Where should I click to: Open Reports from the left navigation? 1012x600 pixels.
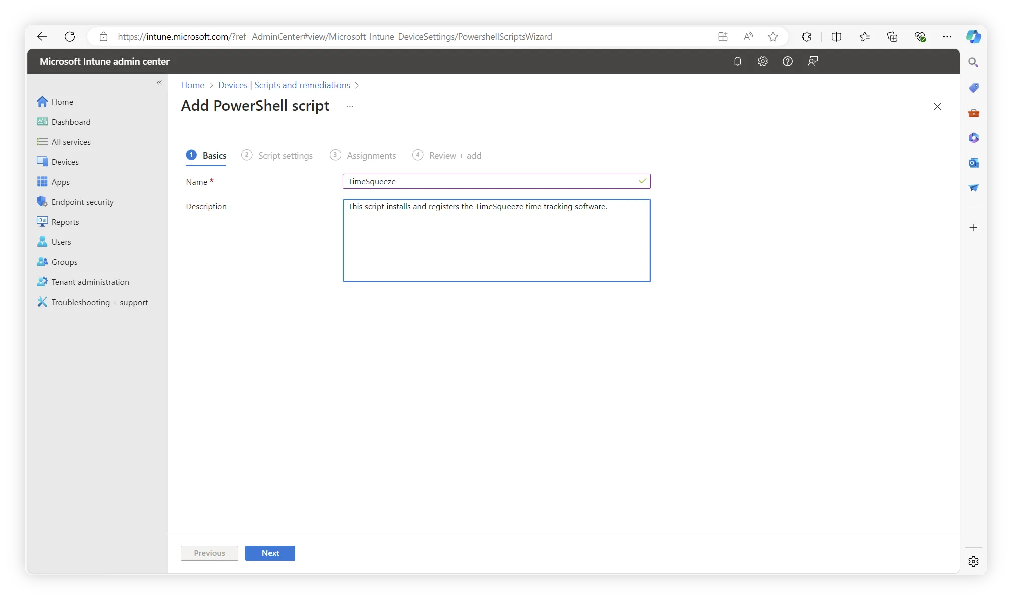pyautogui.click(x=65, y=222)
